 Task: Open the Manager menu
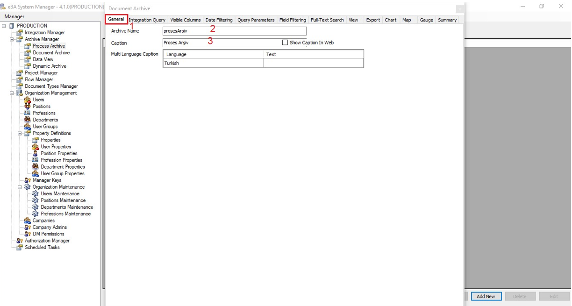[14, 17]
